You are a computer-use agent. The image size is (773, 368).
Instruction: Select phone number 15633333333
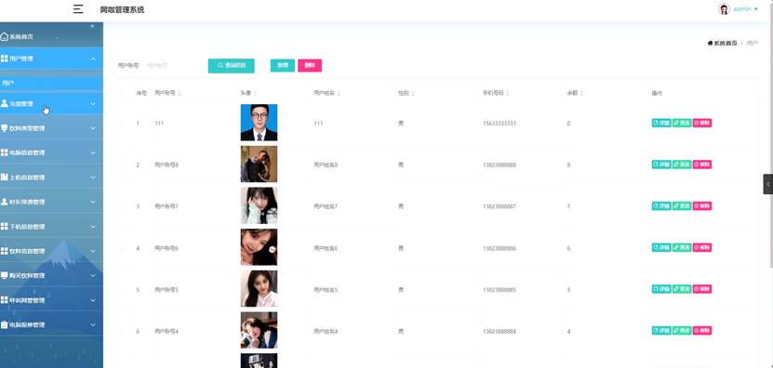500,124
